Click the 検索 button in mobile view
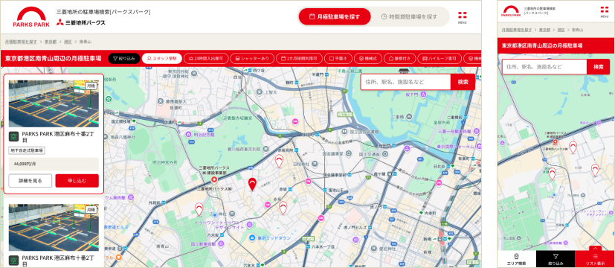615x268 pixels. pos(598,67)
